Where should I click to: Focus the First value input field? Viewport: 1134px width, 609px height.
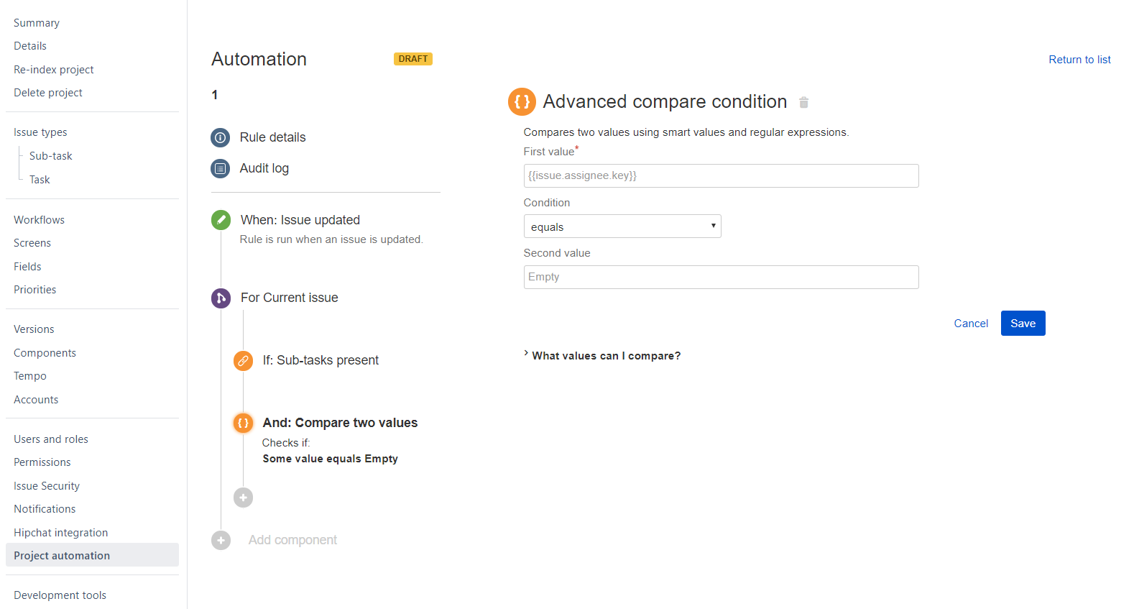pyautogui.click(x=721, y=176)
